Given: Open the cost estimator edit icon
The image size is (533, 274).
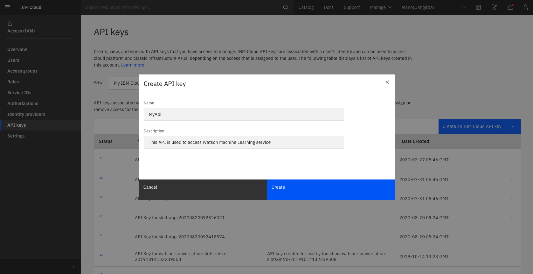Looking at the screenshot, I should (x=494, y=7).
